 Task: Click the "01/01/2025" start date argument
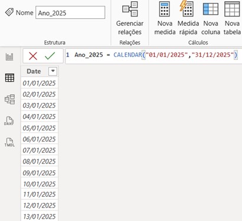point(166,55)
